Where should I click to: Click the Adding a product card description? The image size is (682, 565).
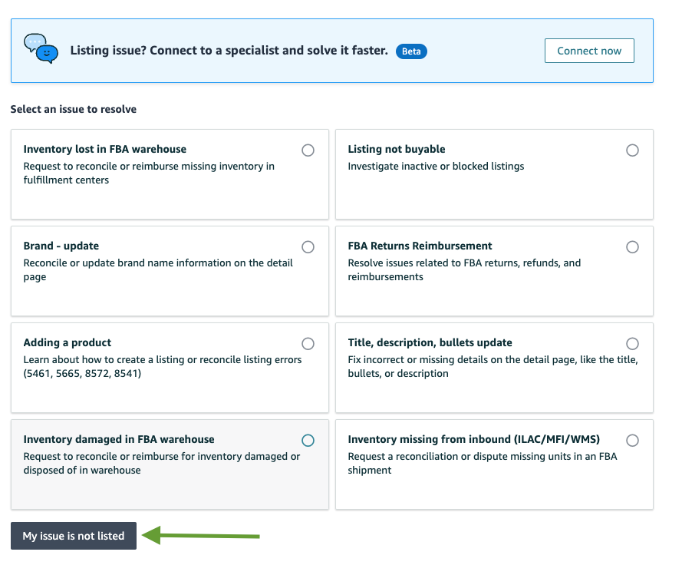pos(162,366)
